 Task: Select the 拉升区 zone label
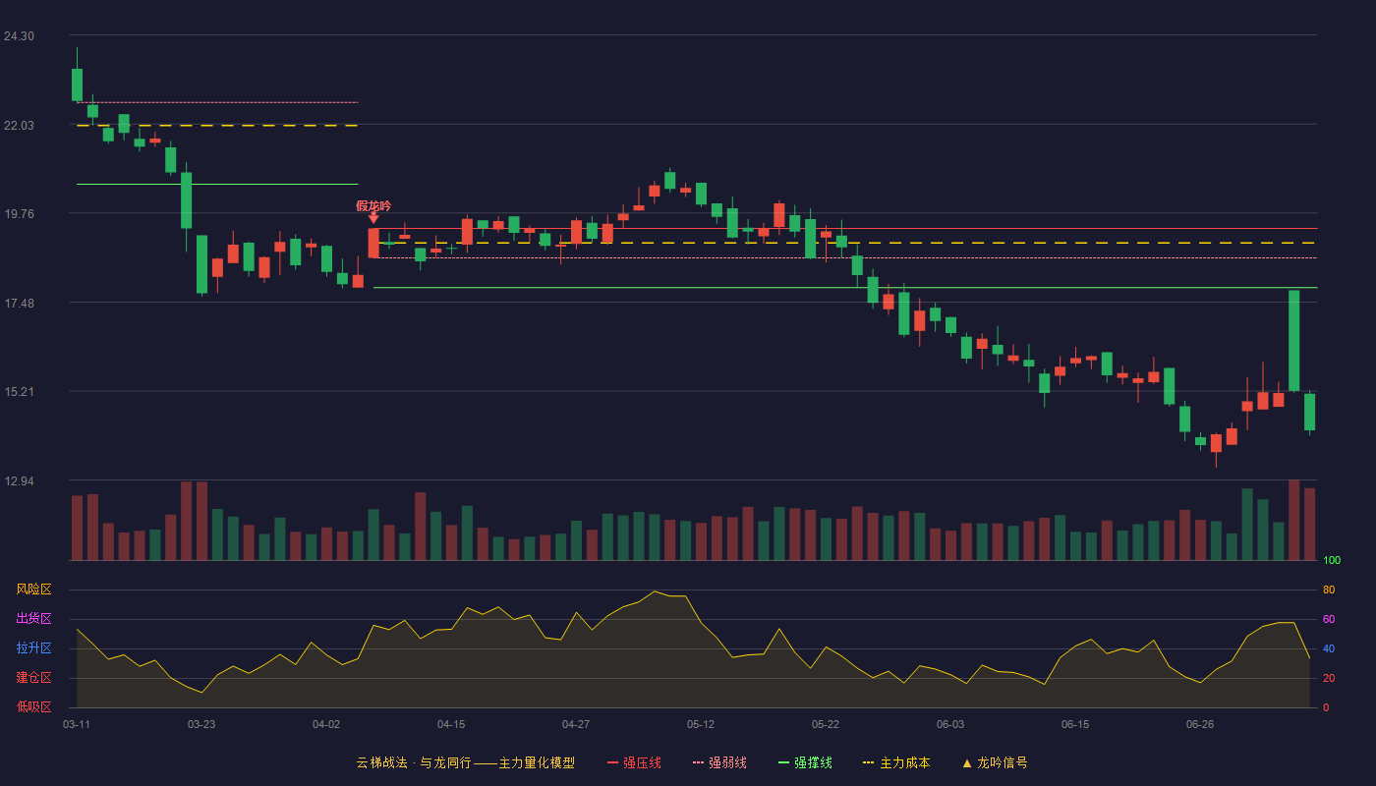(x=33, y=648)
